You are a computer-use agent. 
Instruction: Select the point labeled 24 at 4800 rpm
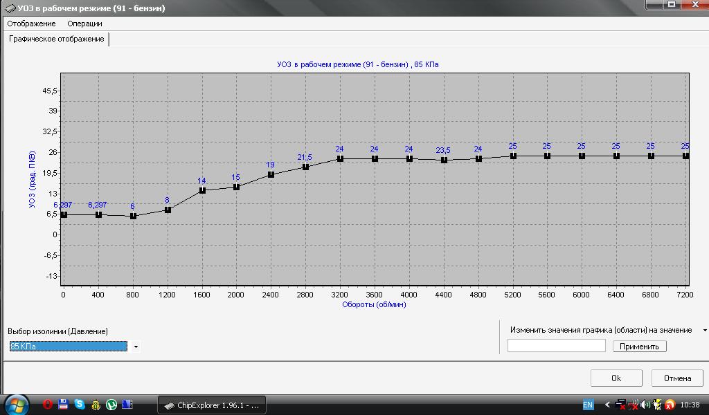click(x=479, y=159)
